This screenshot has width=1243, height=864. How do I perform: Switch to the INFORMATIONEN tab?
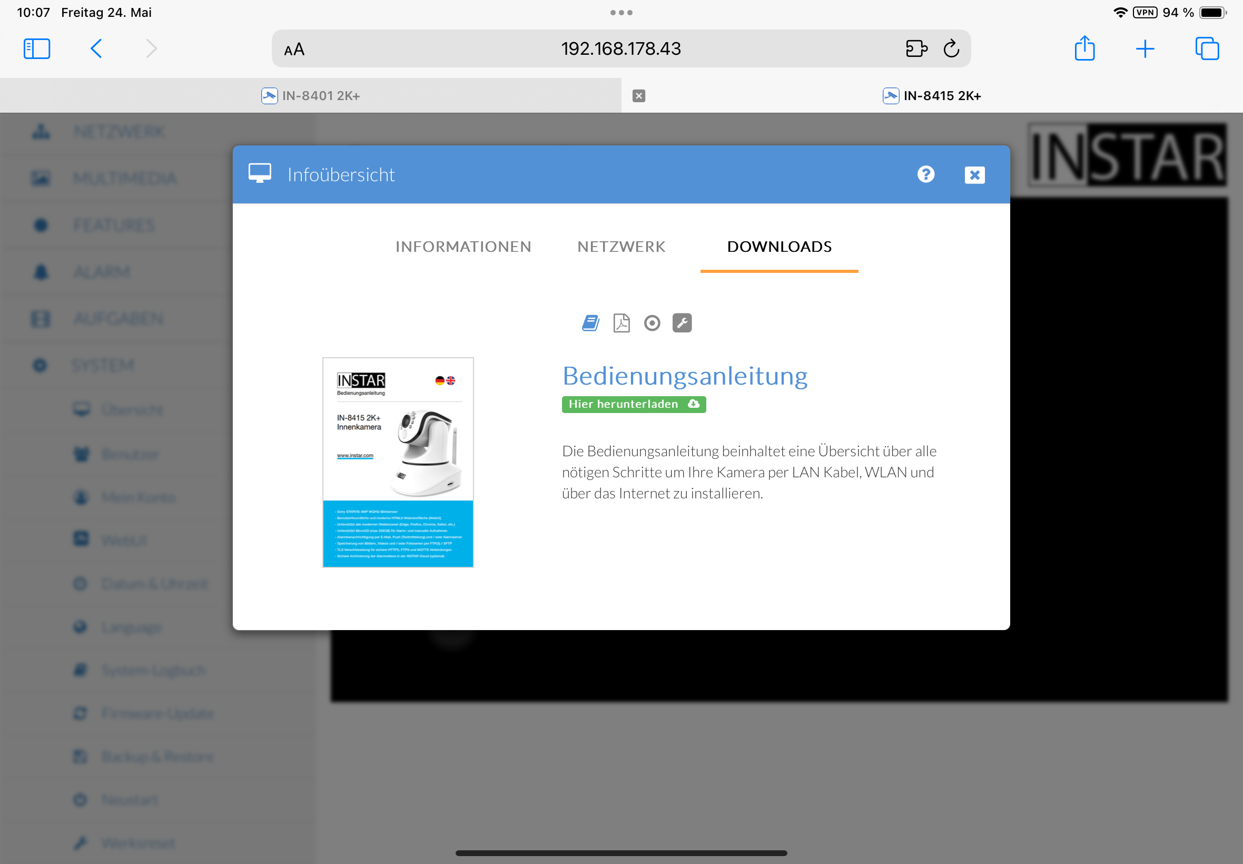tap(463, 247)
